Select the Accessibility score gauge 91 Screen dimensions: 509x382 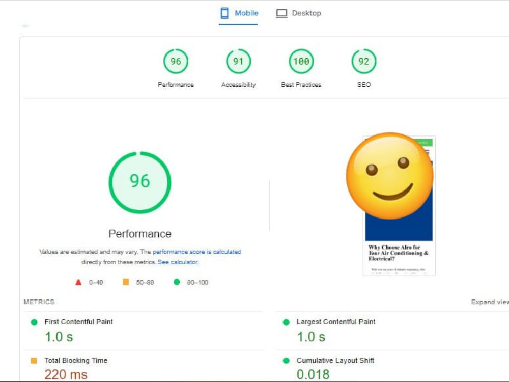coord(238,61)
